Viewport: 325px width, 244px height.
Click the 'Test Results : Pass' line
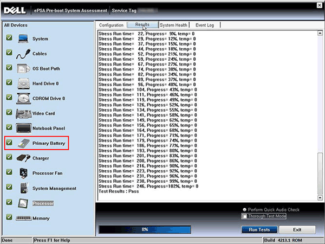tap(119, 191)
